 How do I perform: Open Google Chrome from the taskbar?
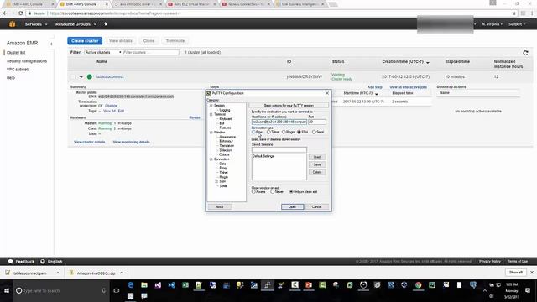pyautogui.click(x=418, y=285)
